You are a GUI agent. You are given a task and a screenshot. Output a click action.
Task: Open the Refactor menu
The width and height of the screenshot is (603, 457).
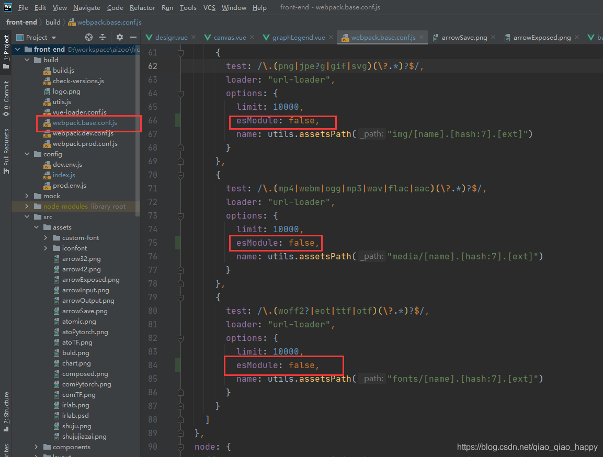[x=142, y=8]
